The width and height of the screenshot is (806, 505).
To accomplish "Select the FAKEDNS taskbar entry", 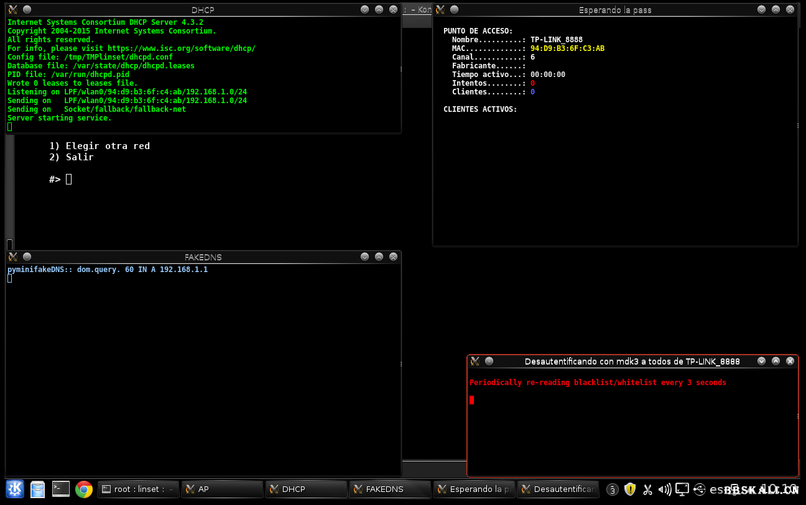I will tap(390, 489).
